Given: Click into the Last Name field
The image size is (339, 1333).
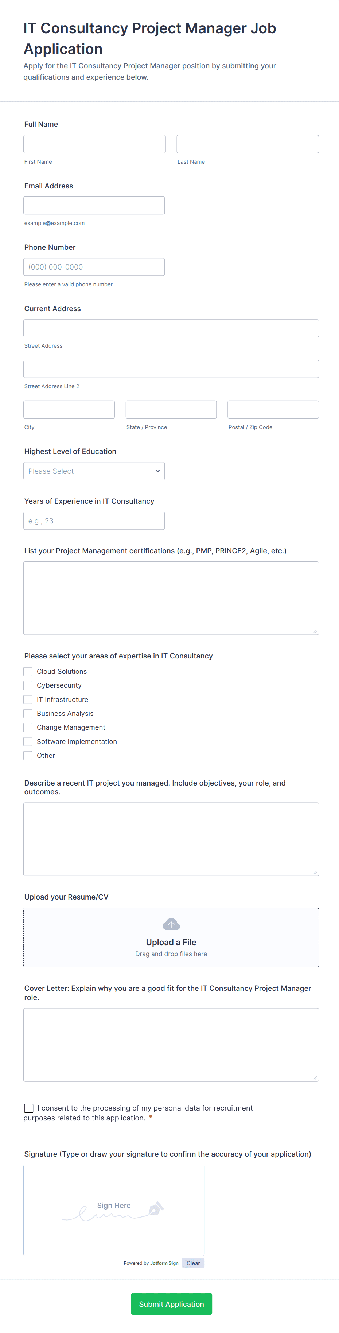Looking at the screenshot, I should click(x=248, y=144).
